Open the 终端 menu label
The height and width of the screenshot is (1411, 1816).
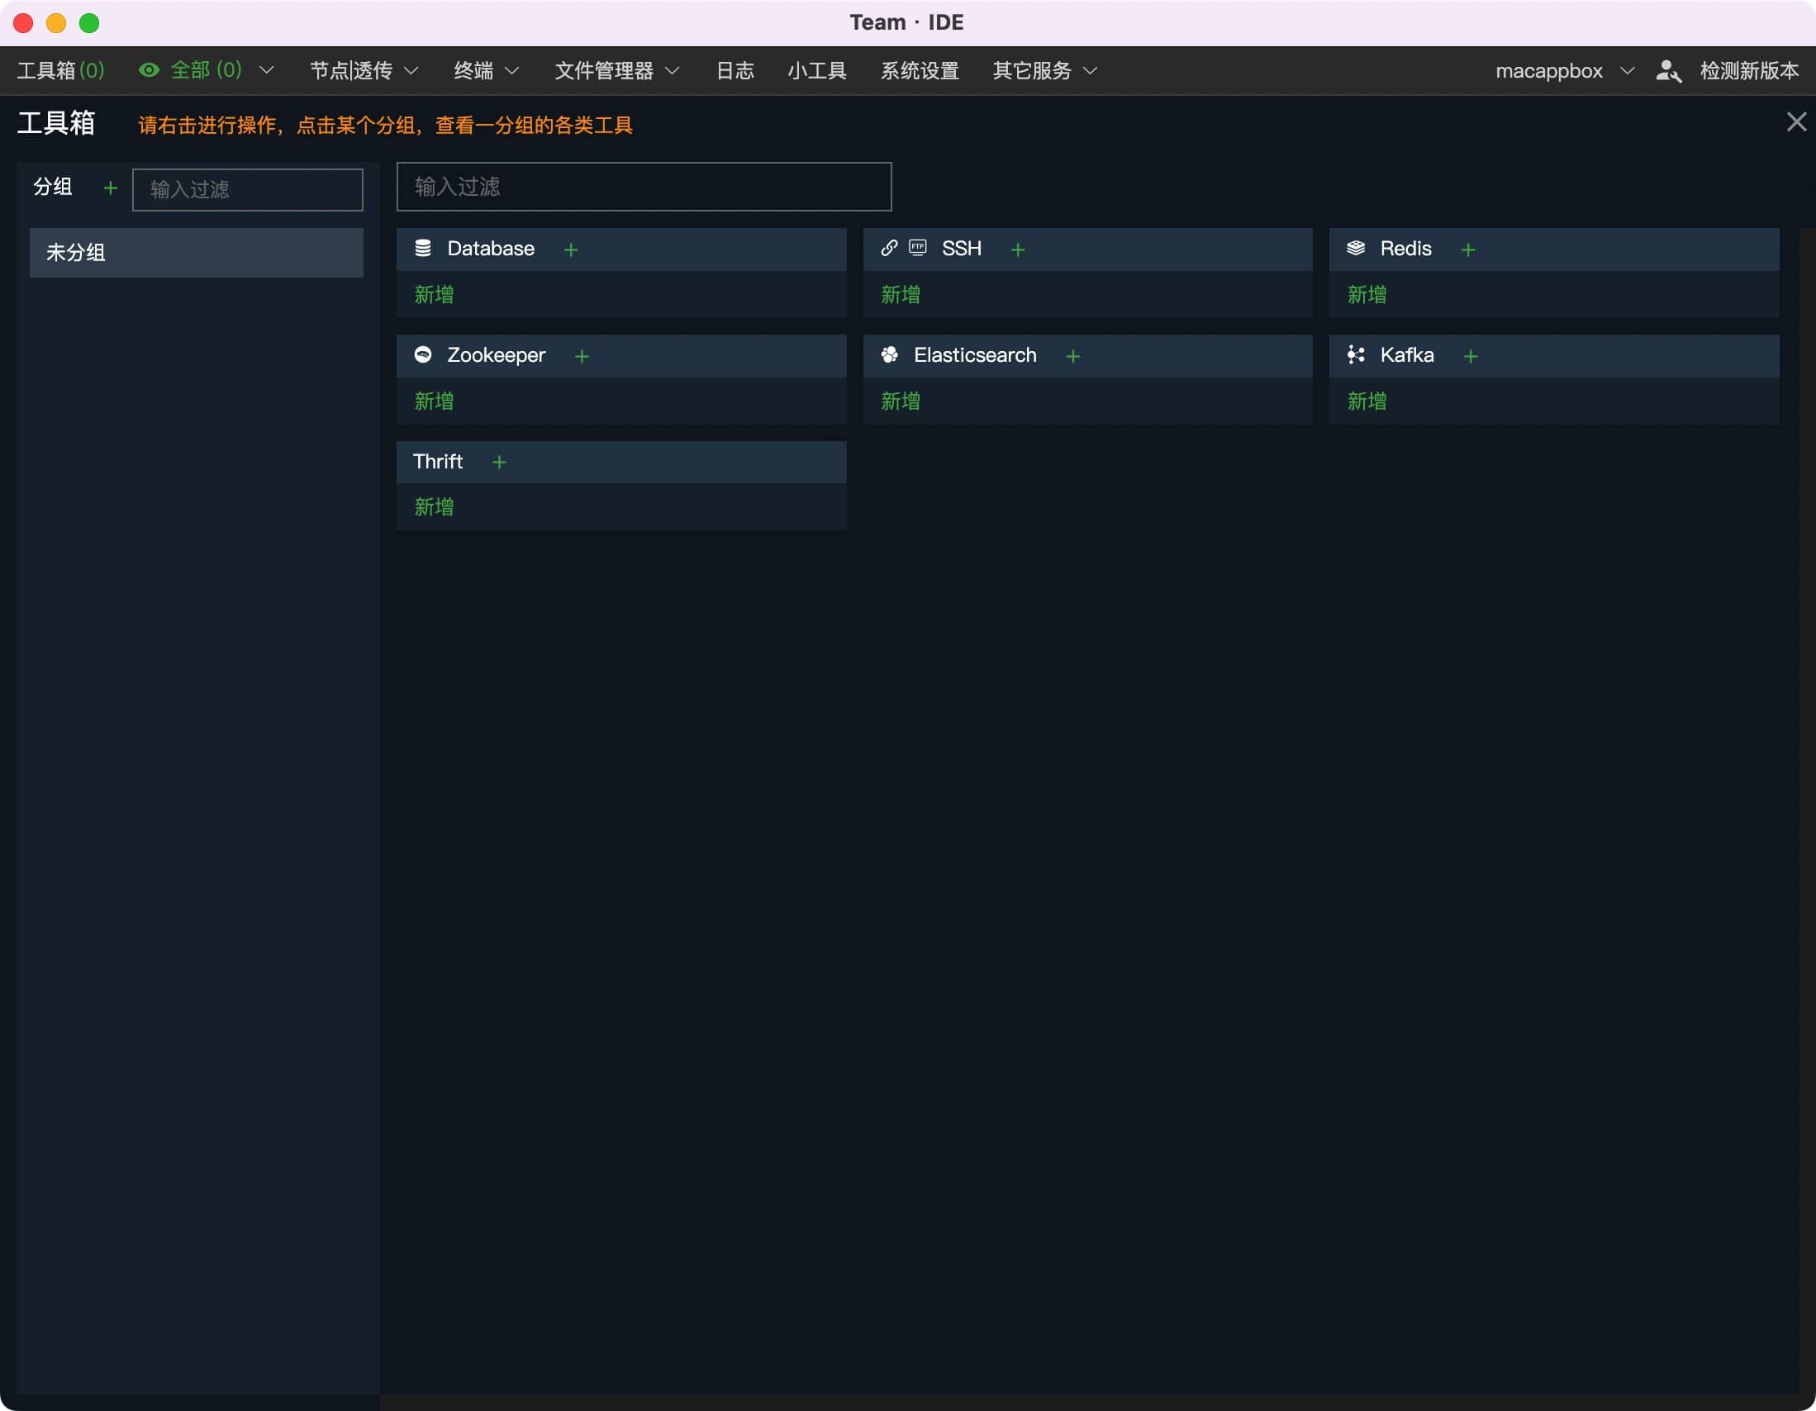point(474,71)
